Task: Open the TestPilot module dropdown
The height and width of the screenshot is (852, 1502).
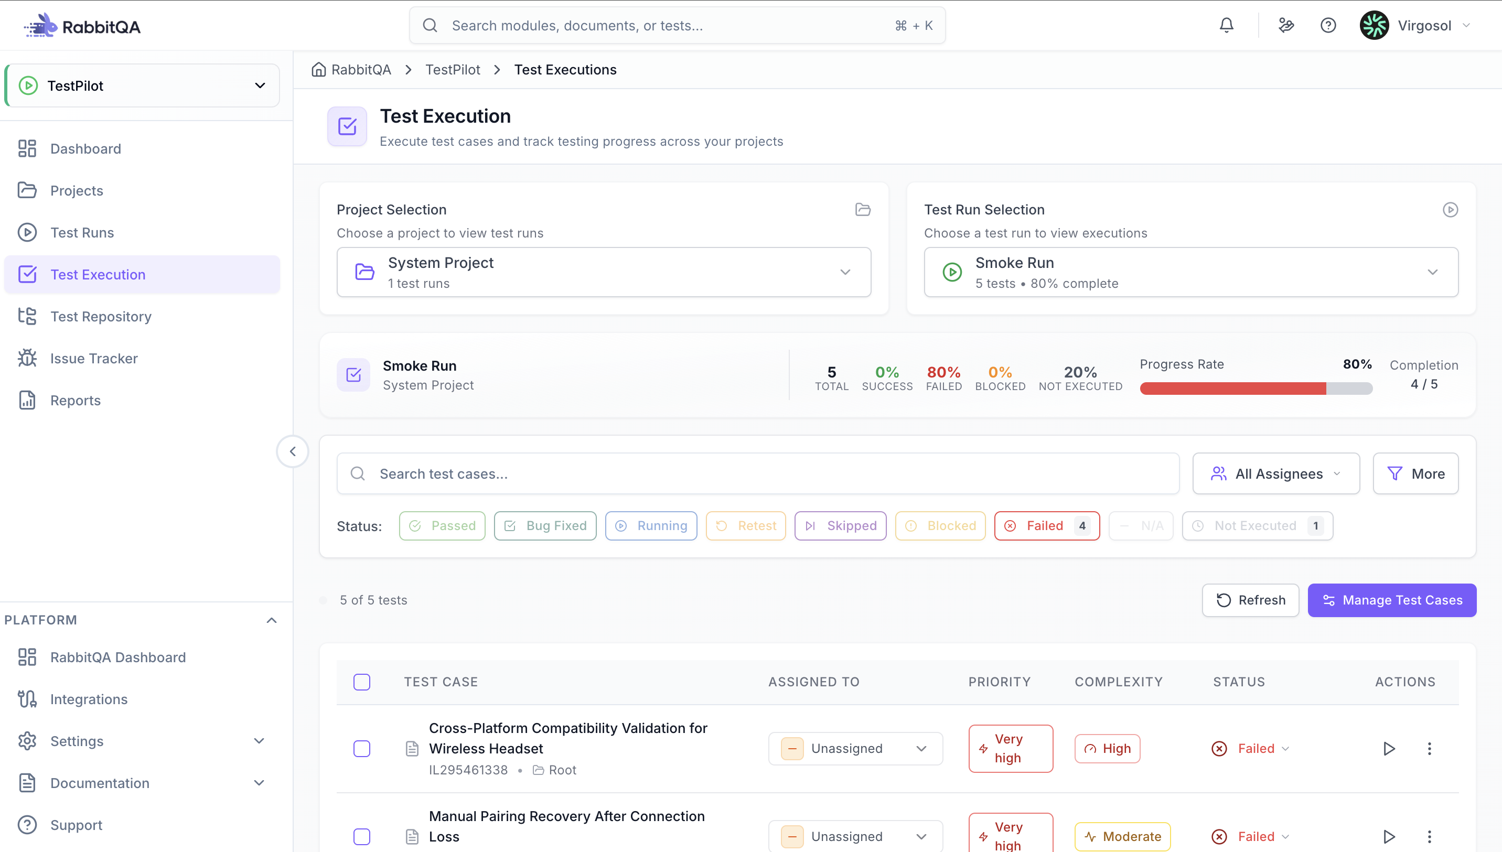Action: (x=142, y=85)
